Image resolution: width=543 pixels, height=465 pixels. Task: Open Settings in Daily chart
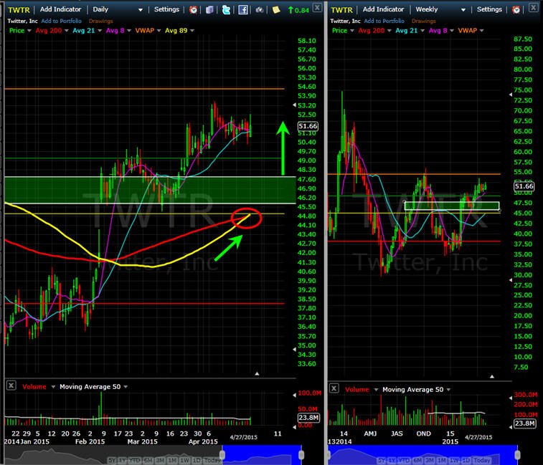pos(166,9)
